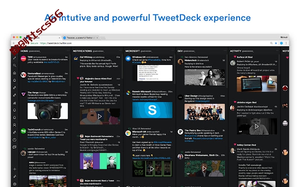
Task: Open the new tweet compose pencil icon
Action: [x=15, y=58]
